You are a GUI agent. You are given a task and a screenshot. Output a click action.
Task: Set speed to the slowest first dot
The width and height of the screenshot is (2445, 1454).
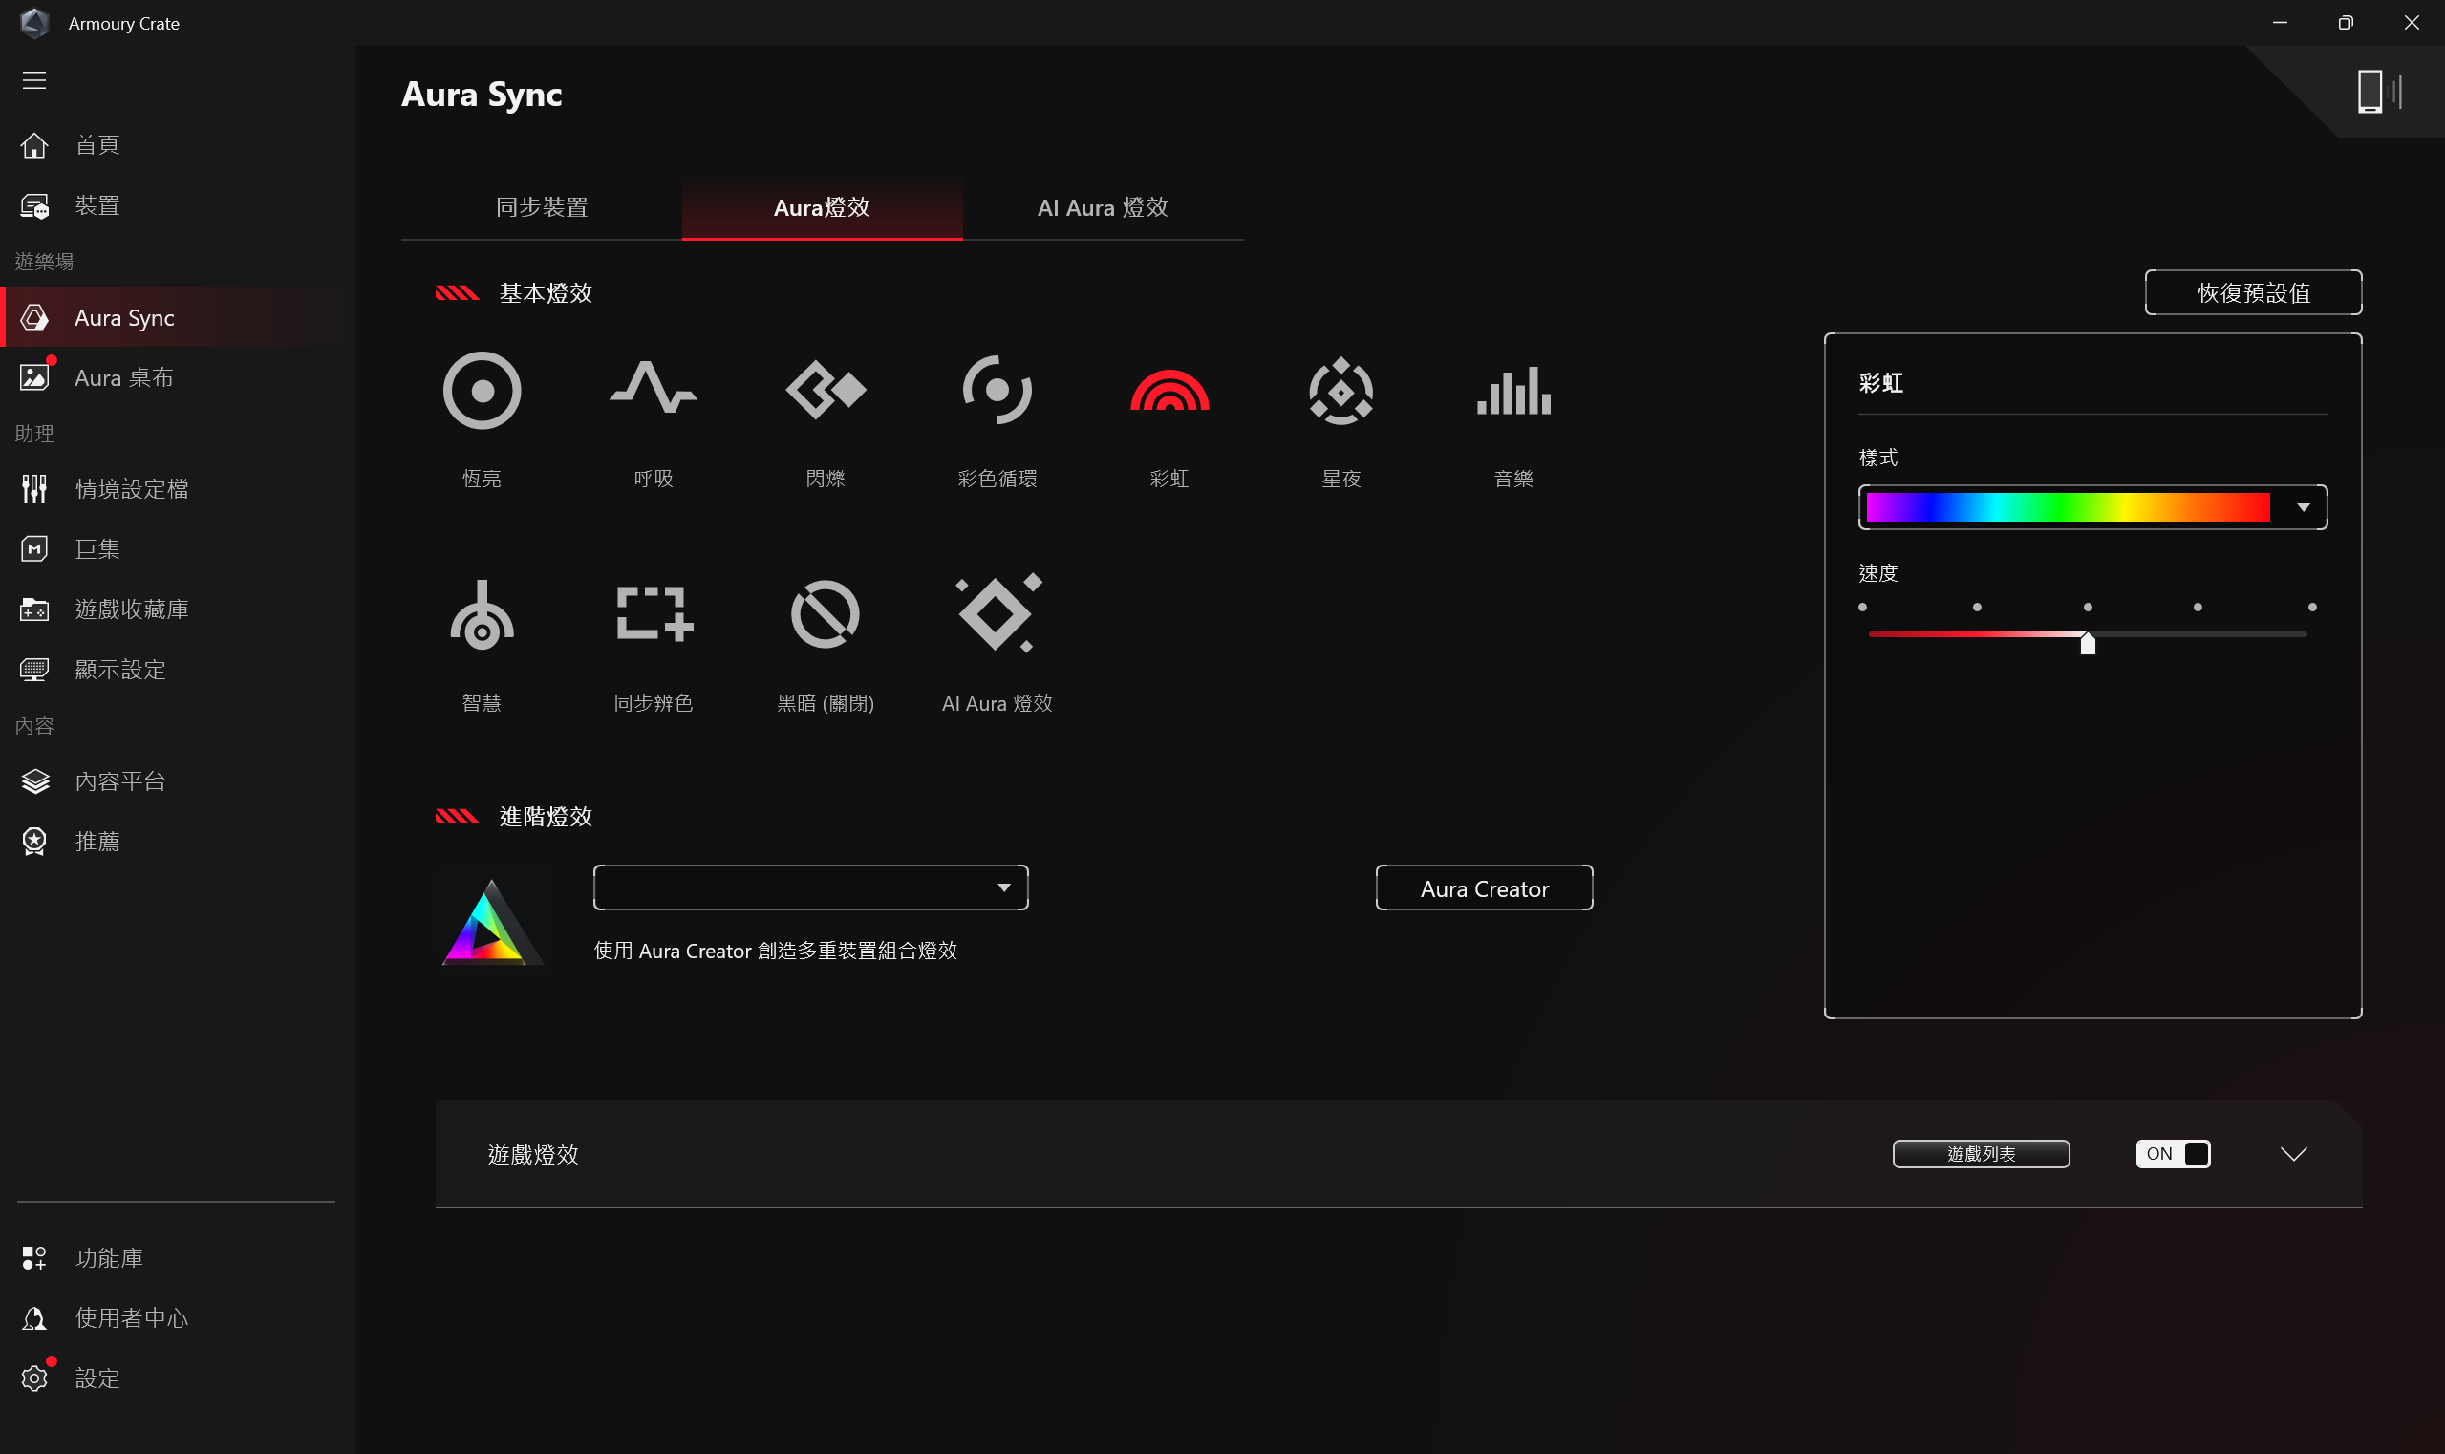point(1862,608)
